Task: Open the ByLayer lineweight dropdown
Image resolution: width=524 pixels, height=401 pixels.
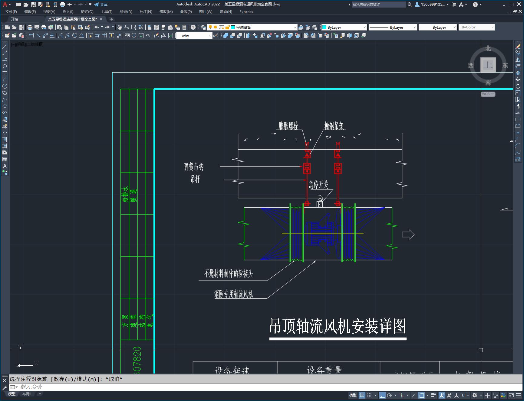Action: pyautogui.click(x=454, y=27)
